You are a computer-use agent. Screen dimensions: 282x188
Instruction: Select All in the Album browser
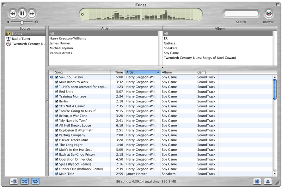(x=218, y=33)
